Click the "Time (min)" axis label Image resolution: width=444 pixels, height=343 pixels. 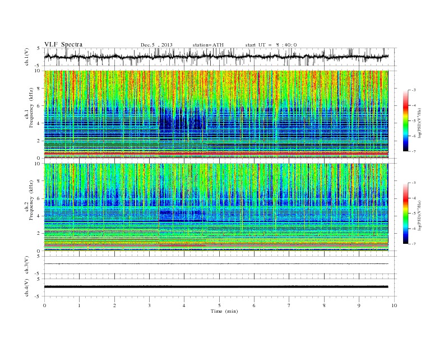click(x=224, y=311)
